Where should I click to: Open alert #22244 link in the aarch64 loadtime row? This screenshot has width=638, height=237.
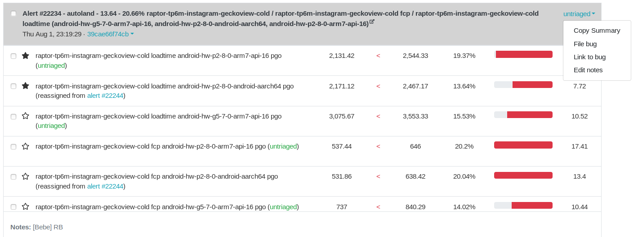pos(105,96)
